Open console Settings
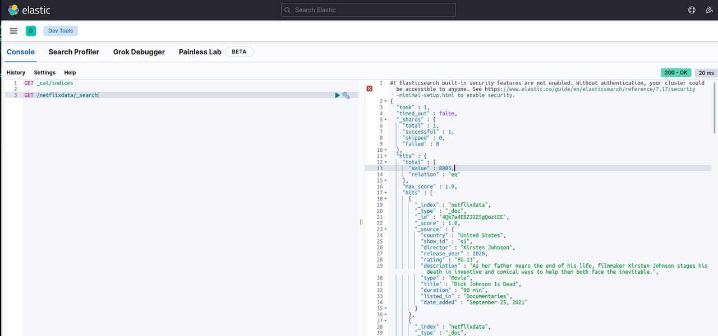 45,73
